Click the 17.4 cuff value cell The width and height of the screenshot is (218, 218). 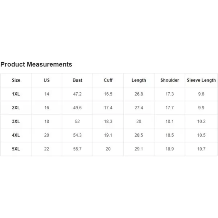108,108
